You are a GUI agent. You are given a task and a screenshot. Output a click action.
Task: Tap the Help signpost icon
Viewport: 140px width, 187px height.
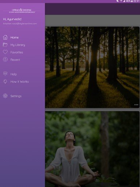5,74
